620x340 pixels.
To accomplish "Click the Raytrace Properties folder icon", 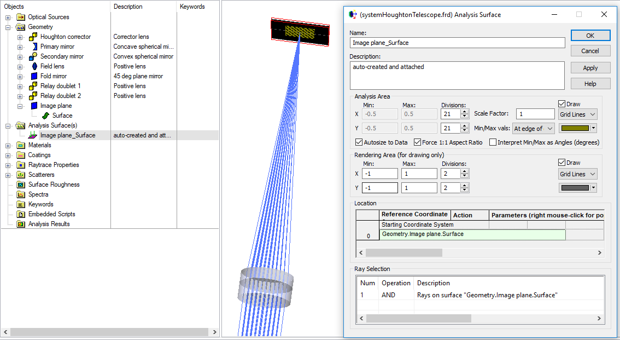I will click(21, 165).
